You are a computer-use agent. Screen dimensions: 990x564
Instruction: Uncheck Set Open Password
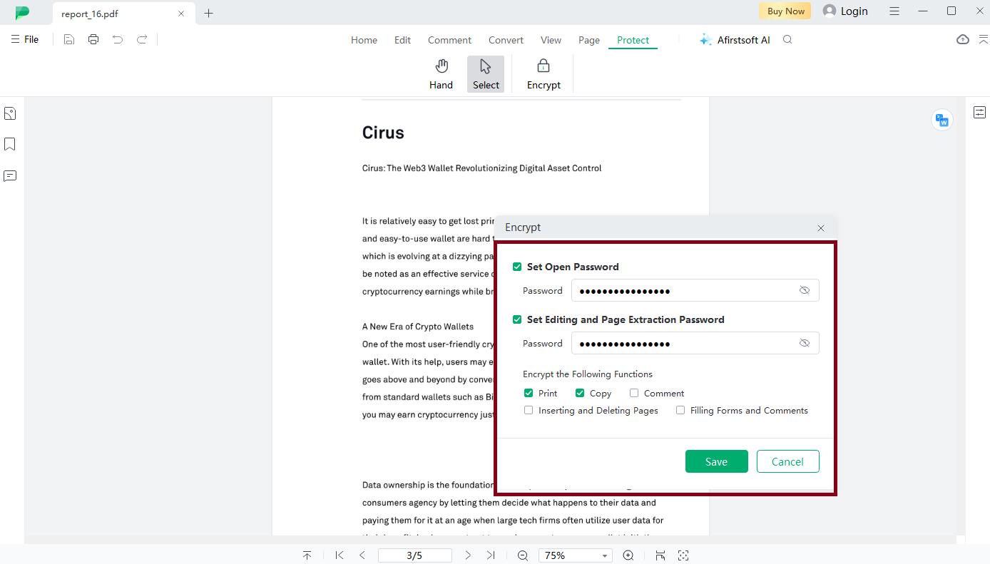(x=517, y=267)
